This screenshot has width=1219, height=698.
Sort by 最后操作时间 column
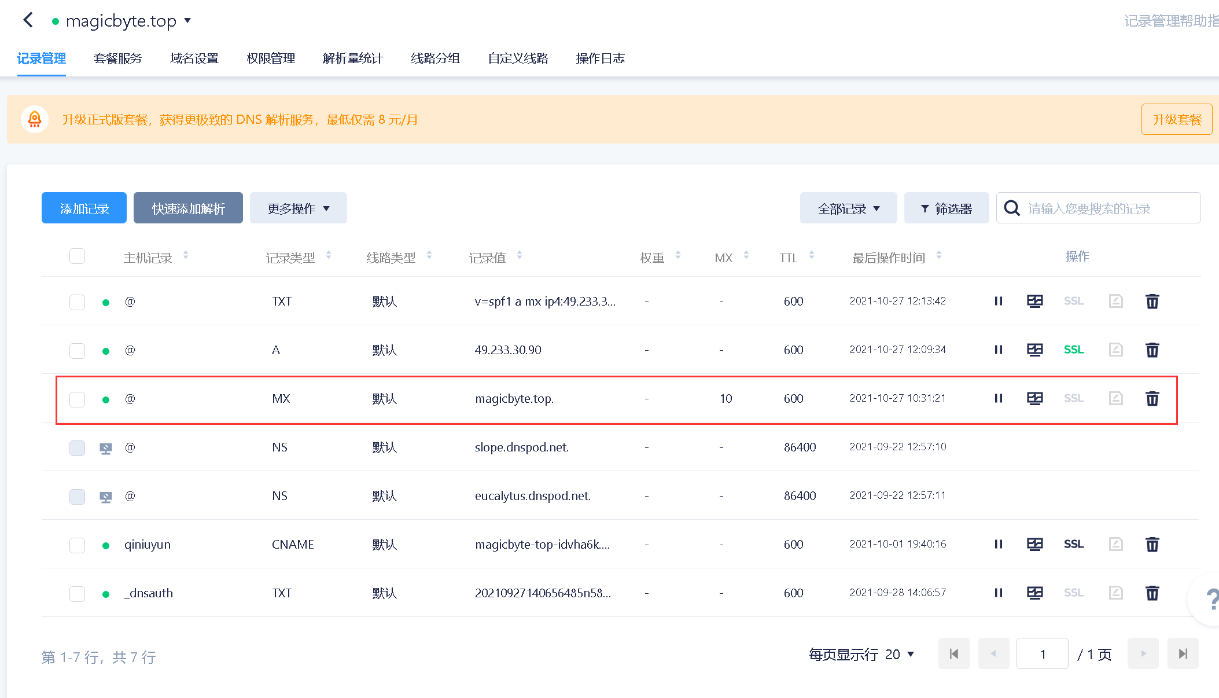click(x=939, y=255)
